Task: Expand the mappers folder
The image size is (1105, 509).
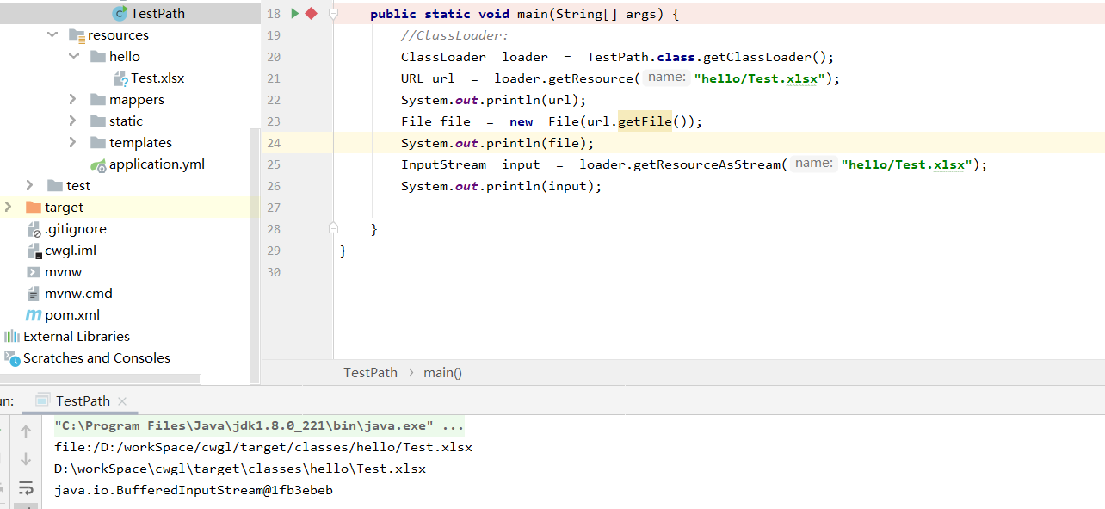Action: click(x=73, y=99)
